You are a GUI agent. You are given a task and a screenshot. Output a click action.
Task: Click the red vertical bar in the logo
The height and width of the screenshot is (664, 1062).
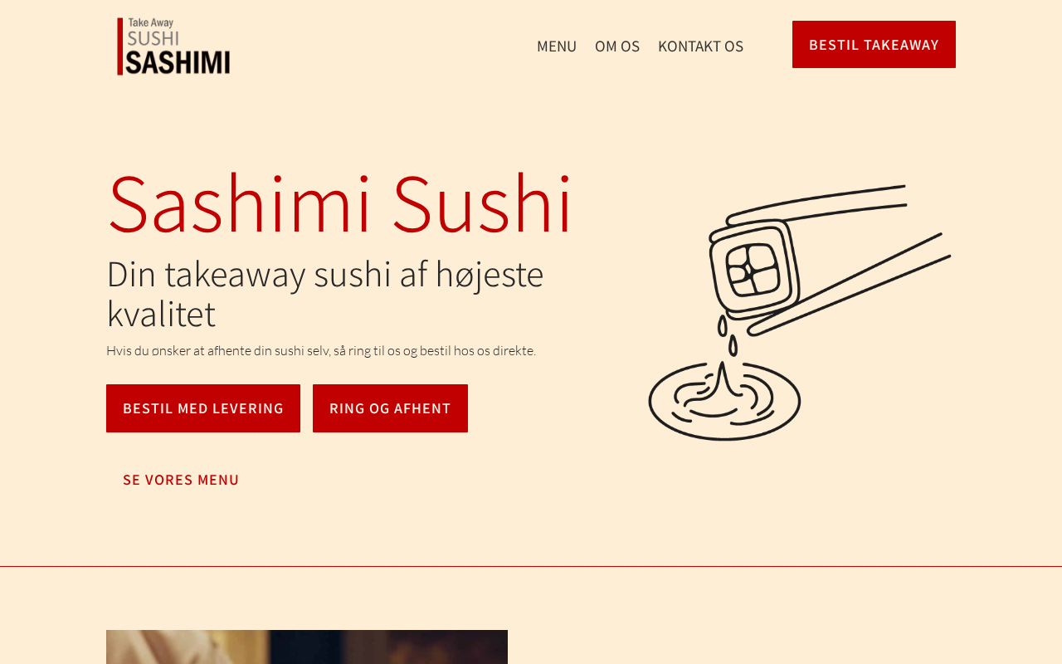(120, 46)
